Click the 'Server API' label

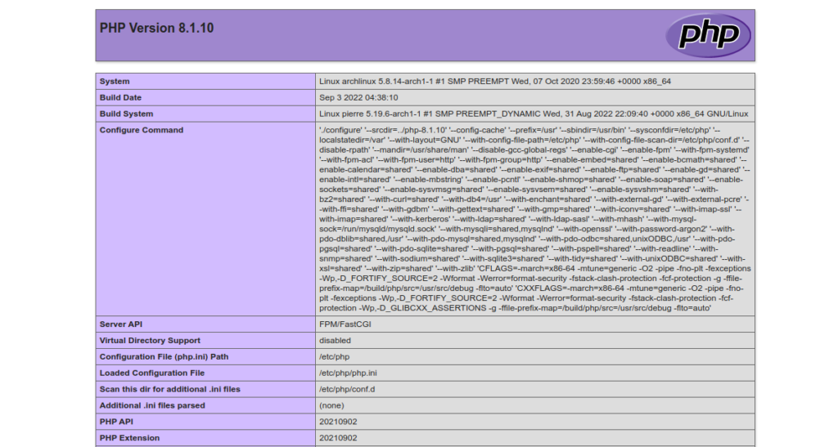pyautogui.click(x=121, y=324)
